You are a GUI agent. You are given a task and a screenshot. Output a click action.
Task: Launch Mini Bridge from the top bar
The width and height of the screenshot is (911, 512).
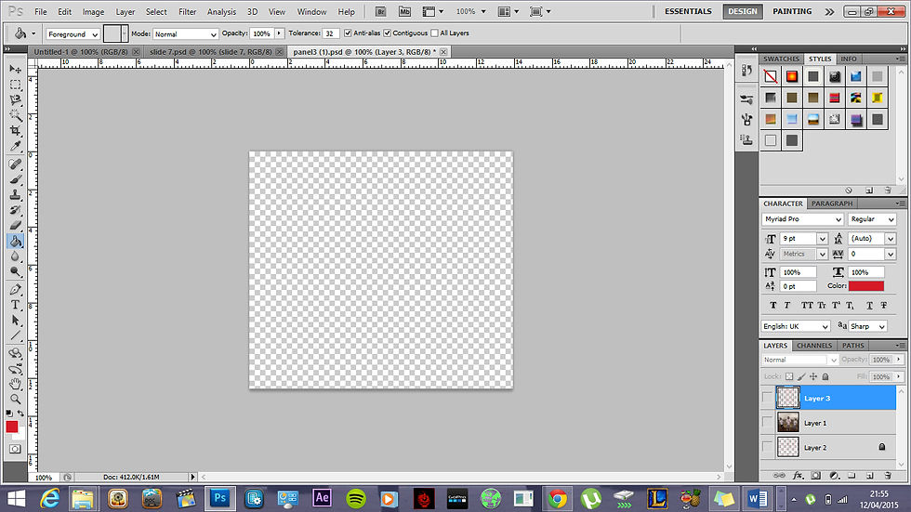point(404,11)
